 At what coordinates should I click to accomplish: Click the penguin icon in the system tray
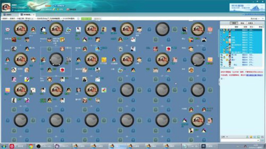(x=245, y=146)
